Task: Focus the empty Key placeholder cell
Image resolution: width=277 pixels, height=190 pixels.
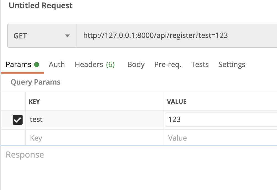Action: coord(94,138)
